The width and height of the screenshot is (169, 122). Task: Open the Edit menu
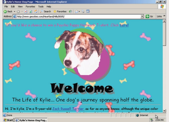13,7
